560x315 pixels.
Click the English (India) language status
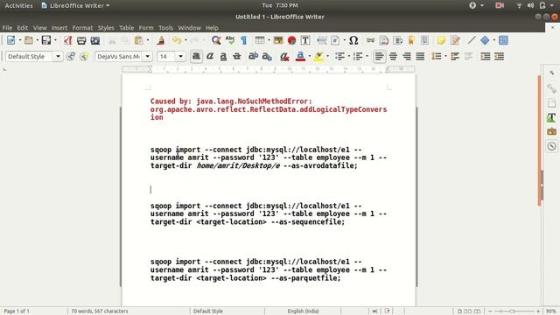(x=304, y=311)
